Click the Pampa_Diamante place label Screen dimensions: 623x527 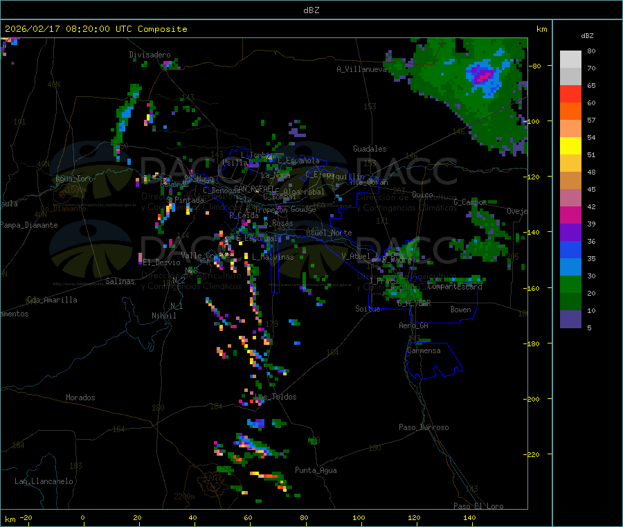[29, 225]
